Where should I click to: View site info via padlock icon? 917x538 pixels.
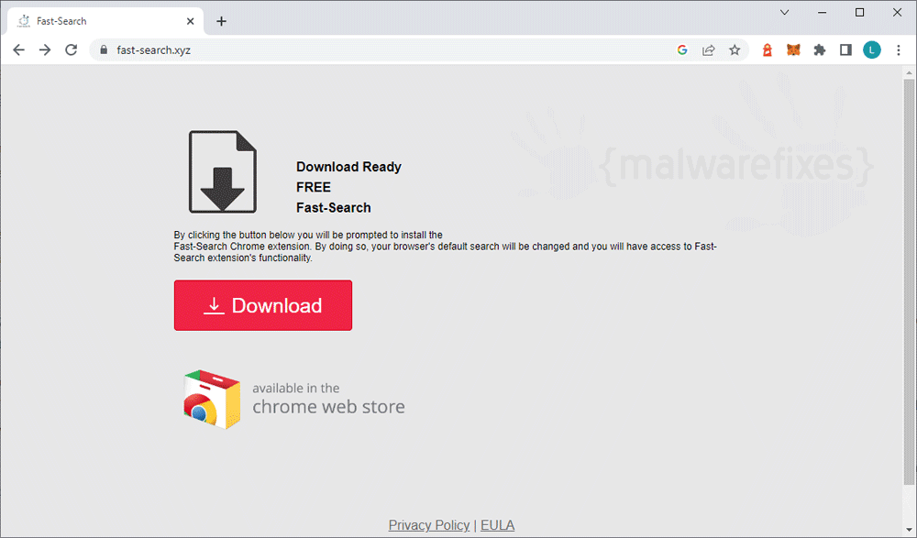pyautogui.click(x=105, y=50)
